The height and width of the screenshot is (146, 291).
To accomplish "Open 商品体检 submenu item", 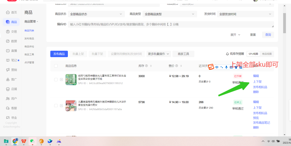I will click(x=29, y=47).
